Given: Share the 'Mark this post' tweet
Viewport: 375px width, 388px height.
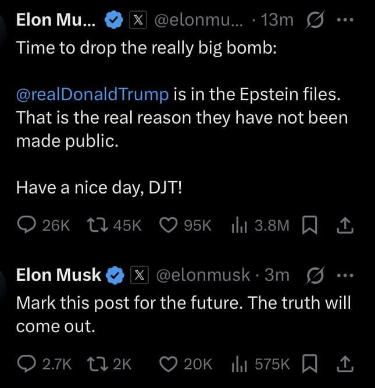Looking at the screenshot, I should tap(346, 364).
